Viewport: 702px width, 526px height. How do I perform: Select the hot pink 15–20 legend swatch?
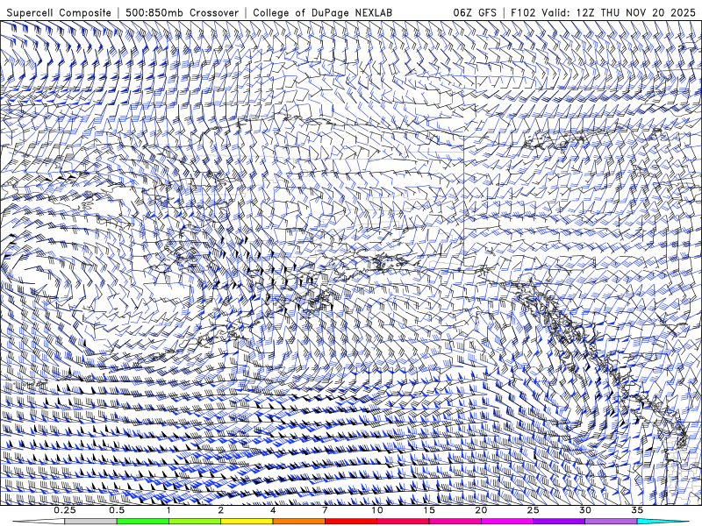coord(455,522)
